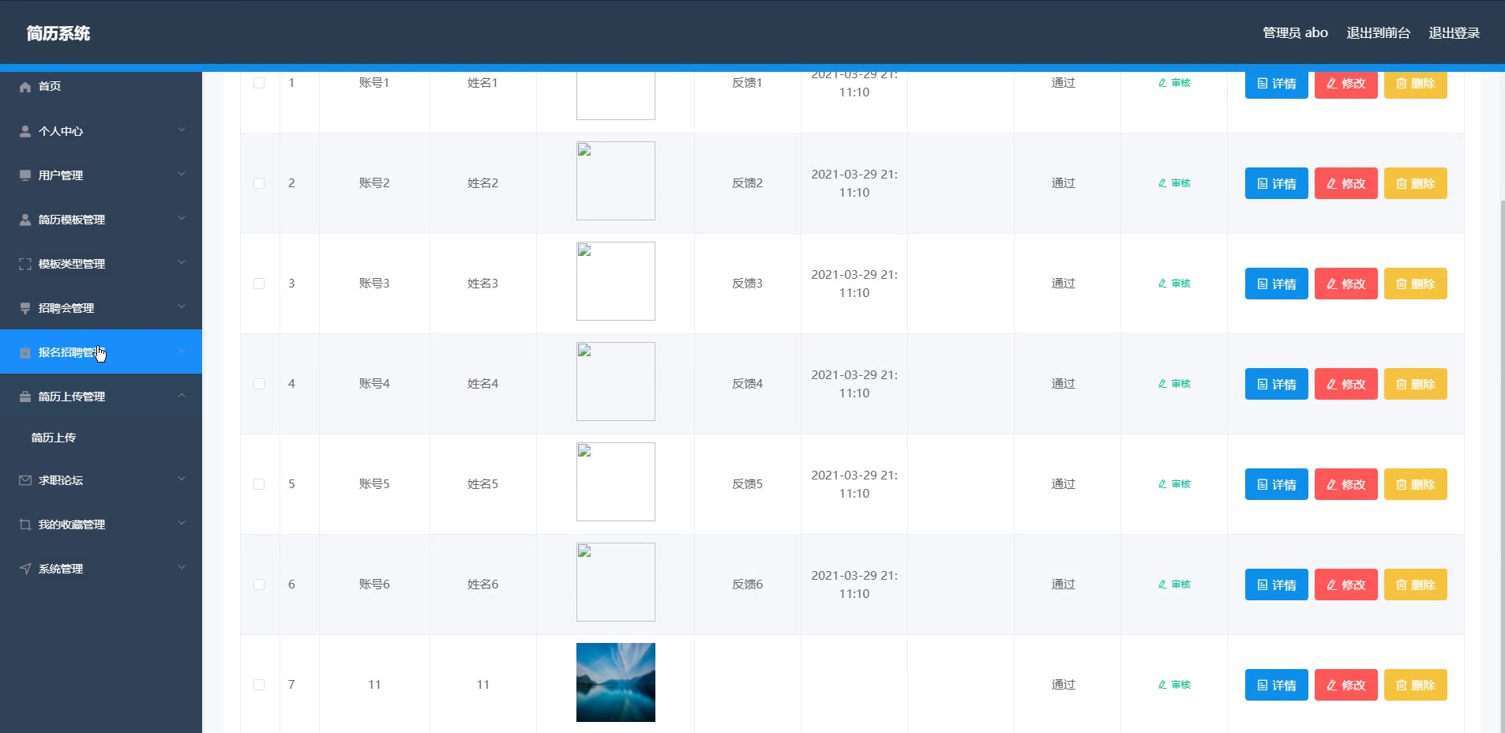Click 删除 for row 6
The image size is (1505, 733).
tap(1416, 585)
